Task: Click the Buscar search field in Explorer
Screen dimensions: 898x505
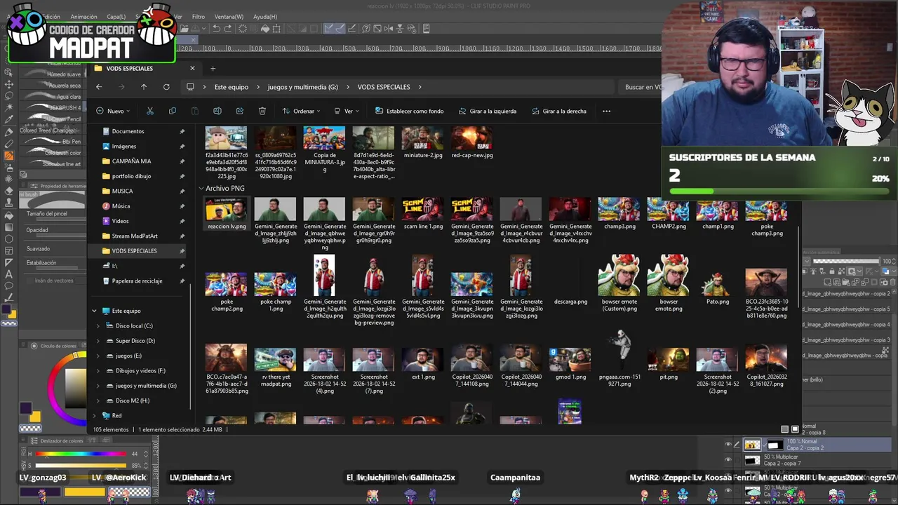Action: [642, 87]
